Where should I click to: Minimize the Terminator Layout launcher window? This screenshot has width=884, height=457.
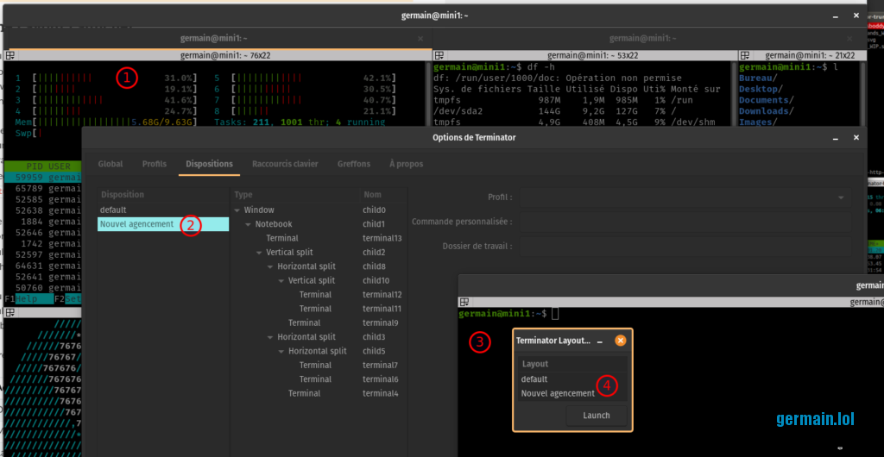click(600, 341)
